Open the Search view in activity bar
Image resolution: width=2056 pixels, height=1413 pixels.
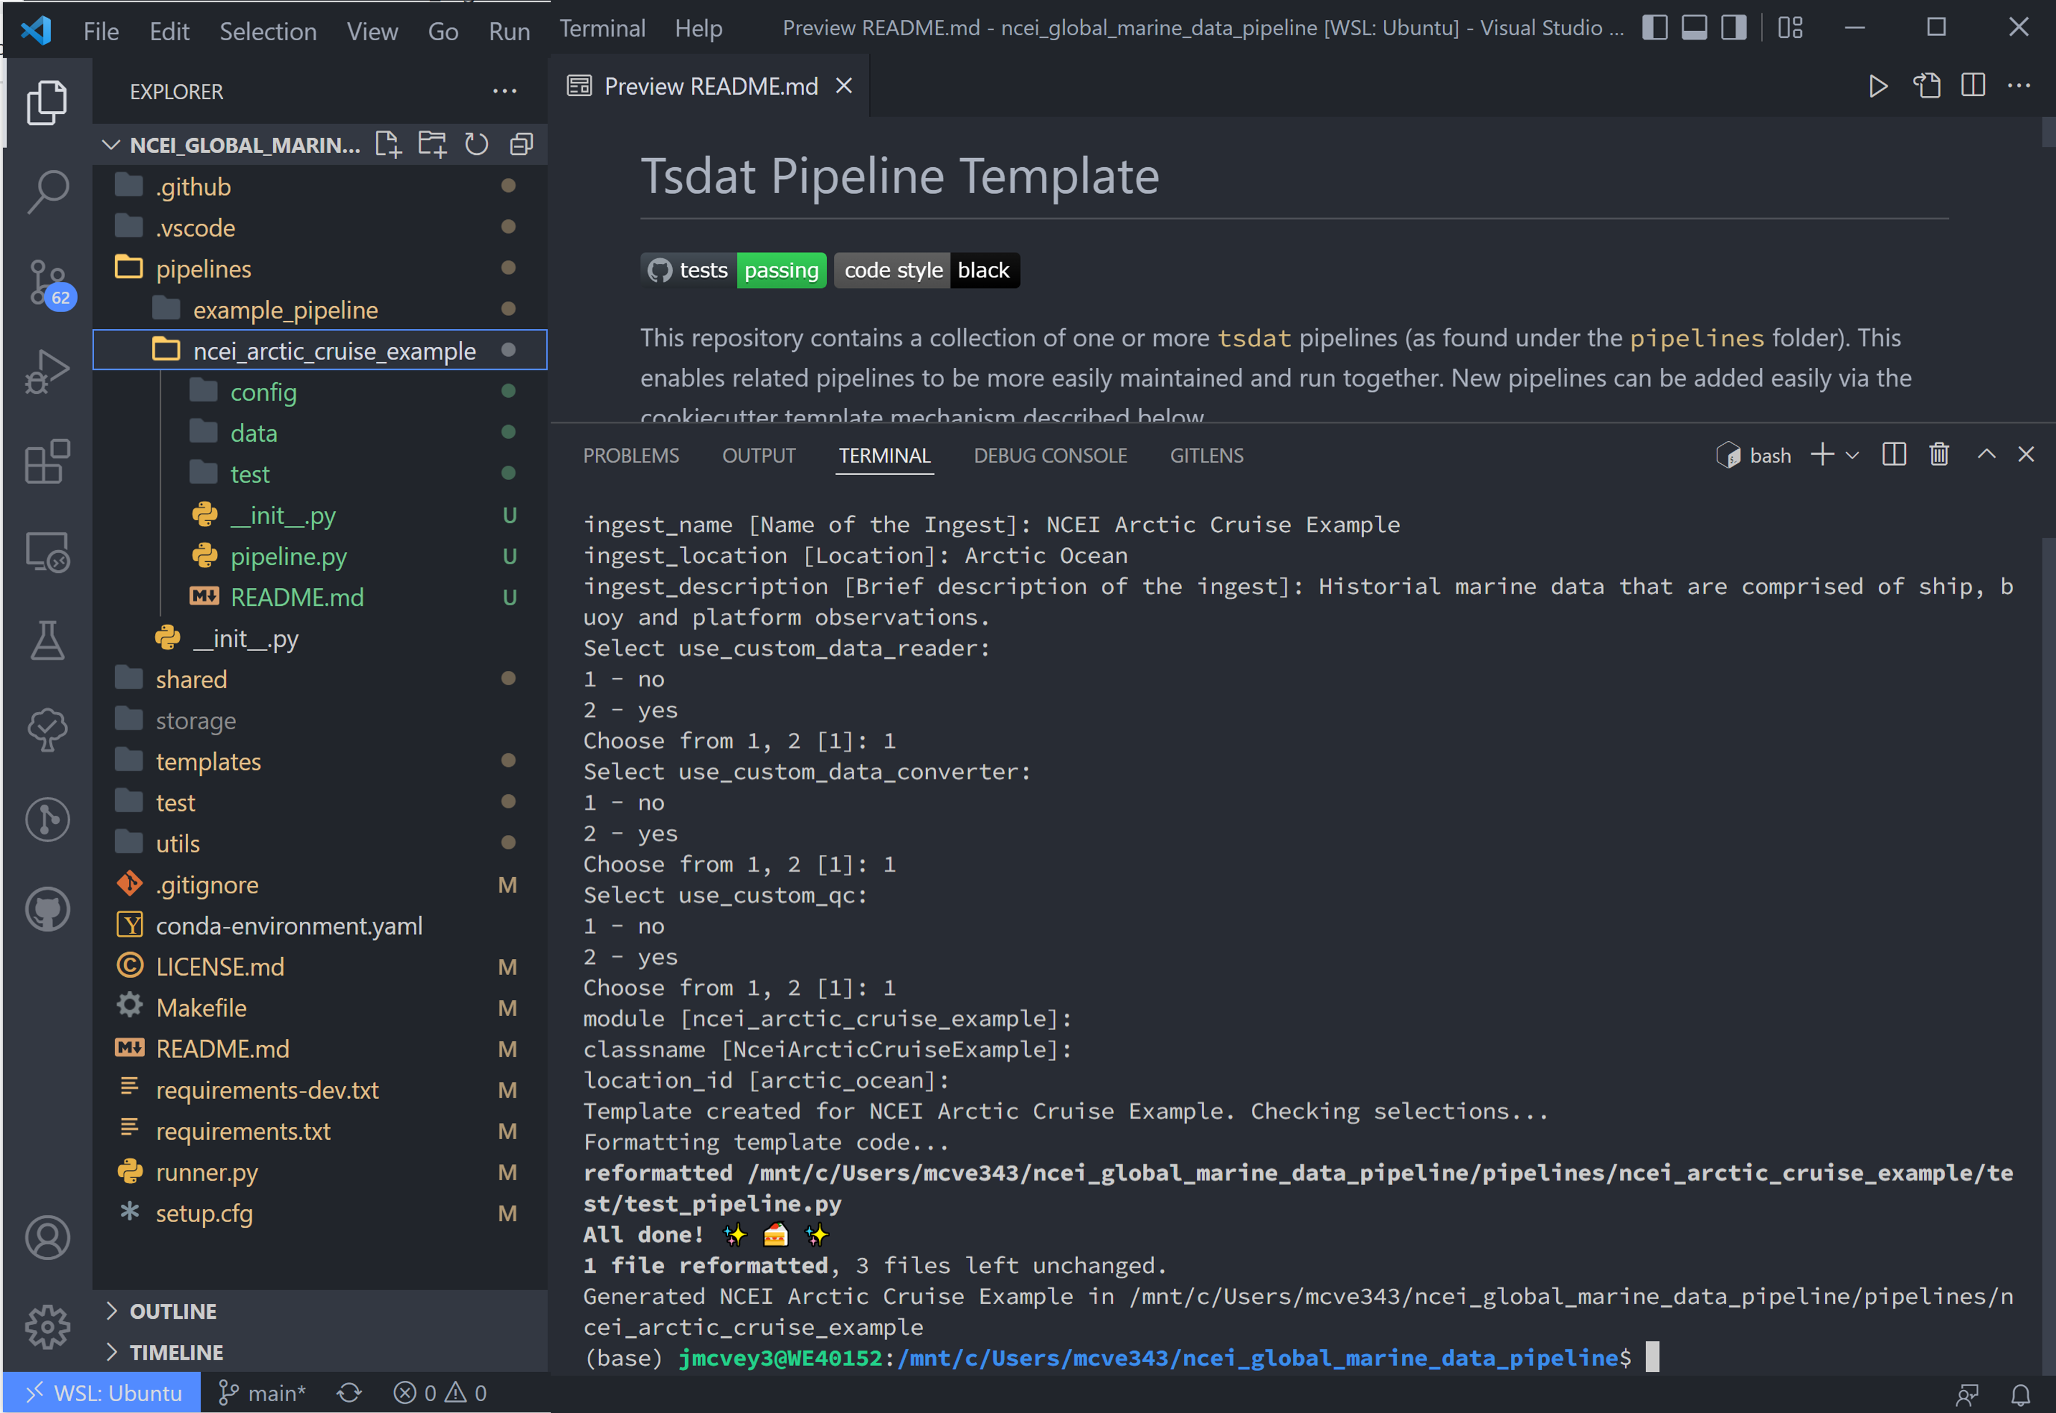[x=48, y=191]
